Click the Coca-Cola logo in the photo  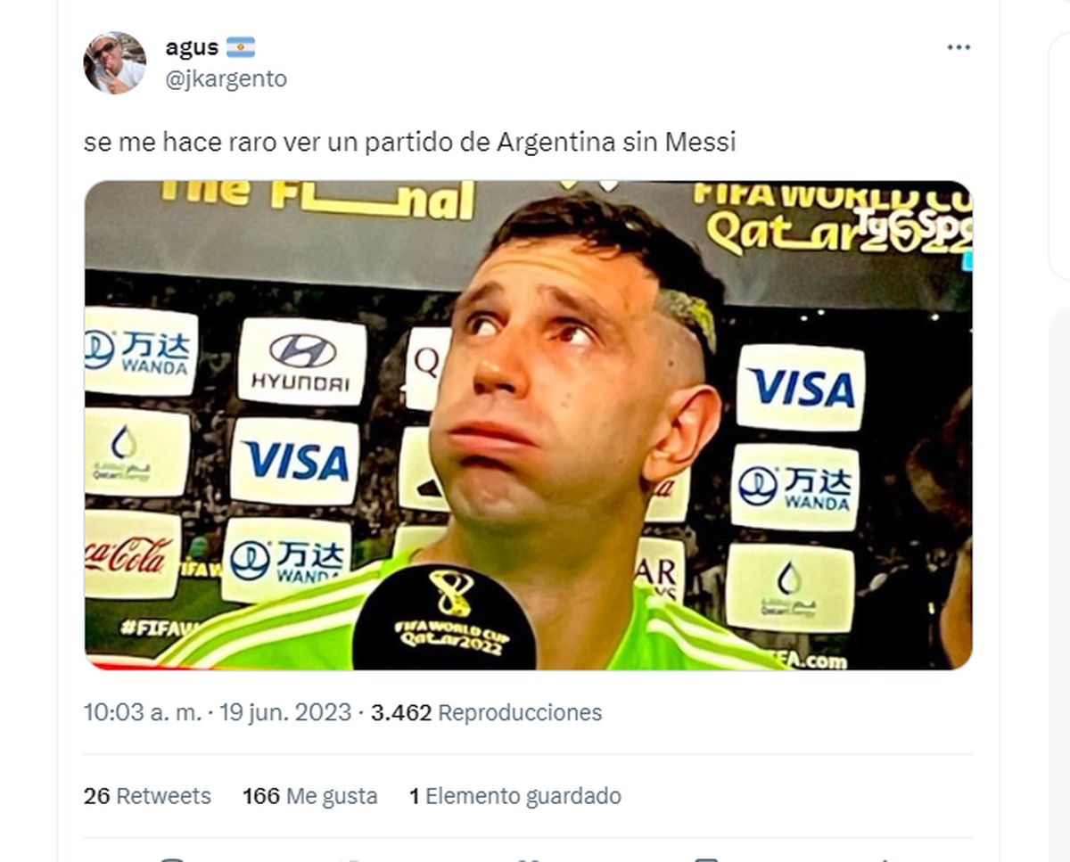point(132,554)
